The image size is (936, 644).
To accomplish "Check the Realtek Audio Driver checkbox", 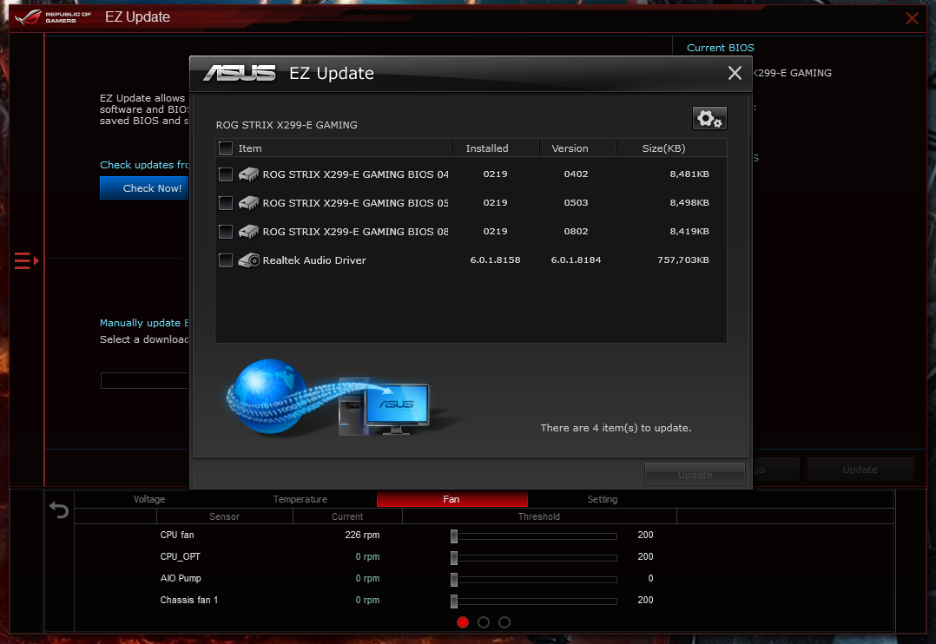I will (226, 260).
